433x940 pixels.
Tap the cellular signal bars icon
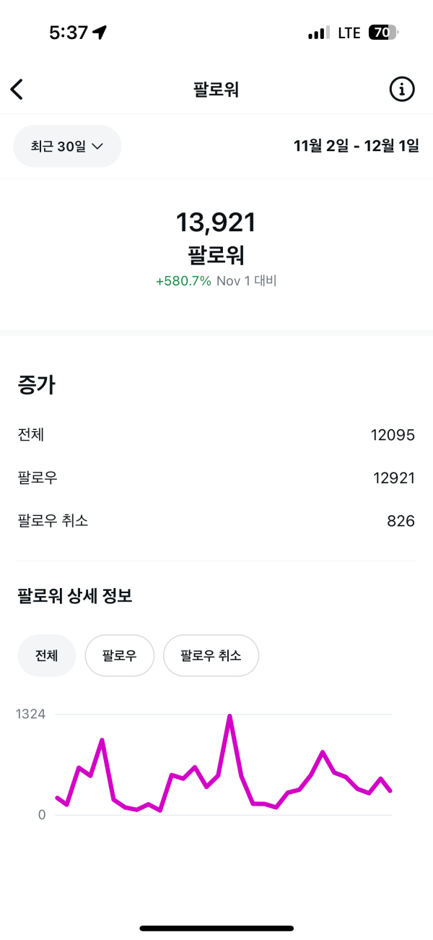(318, 33)
